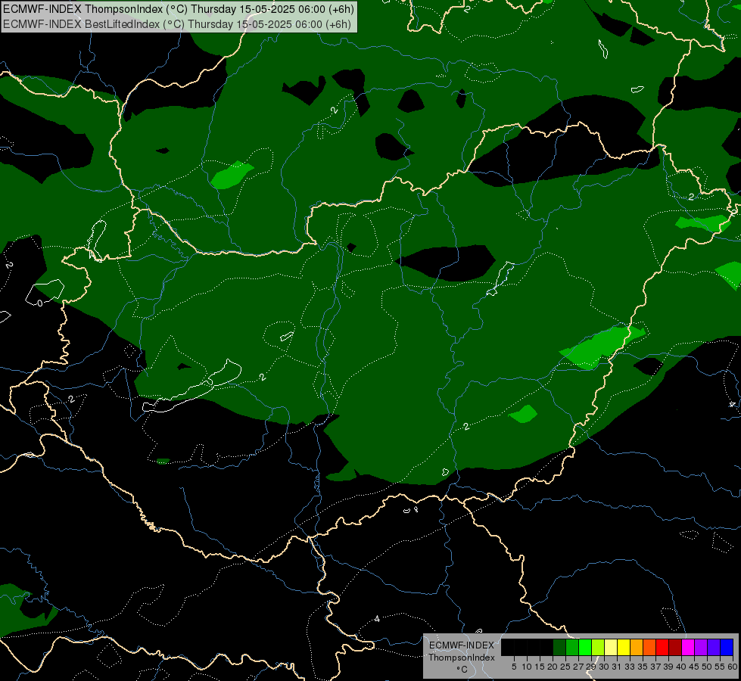Click the BestLiftedIndex title line at top
This screenshot has width=741, height=681.
tap(177, 24)
